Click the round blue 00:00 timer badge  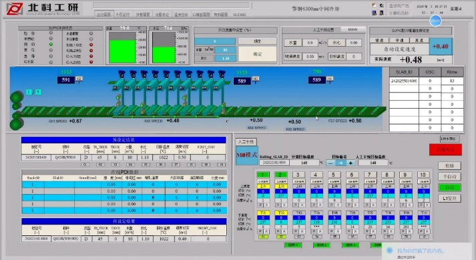click(x=435, y=21)
